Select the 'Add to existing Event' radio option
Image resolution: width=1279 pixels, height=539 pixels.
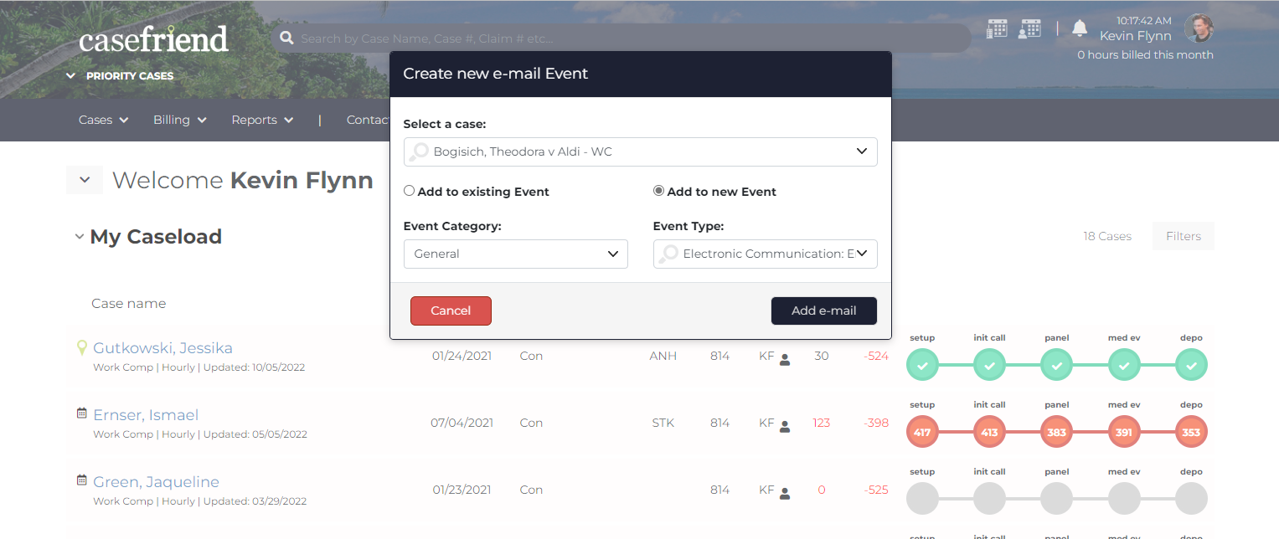click(409, 191)
